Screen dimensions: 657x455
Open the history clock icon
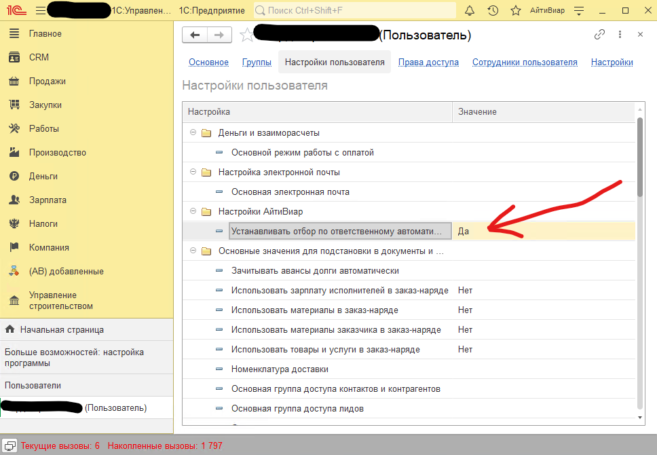click(x=493, y=10)
